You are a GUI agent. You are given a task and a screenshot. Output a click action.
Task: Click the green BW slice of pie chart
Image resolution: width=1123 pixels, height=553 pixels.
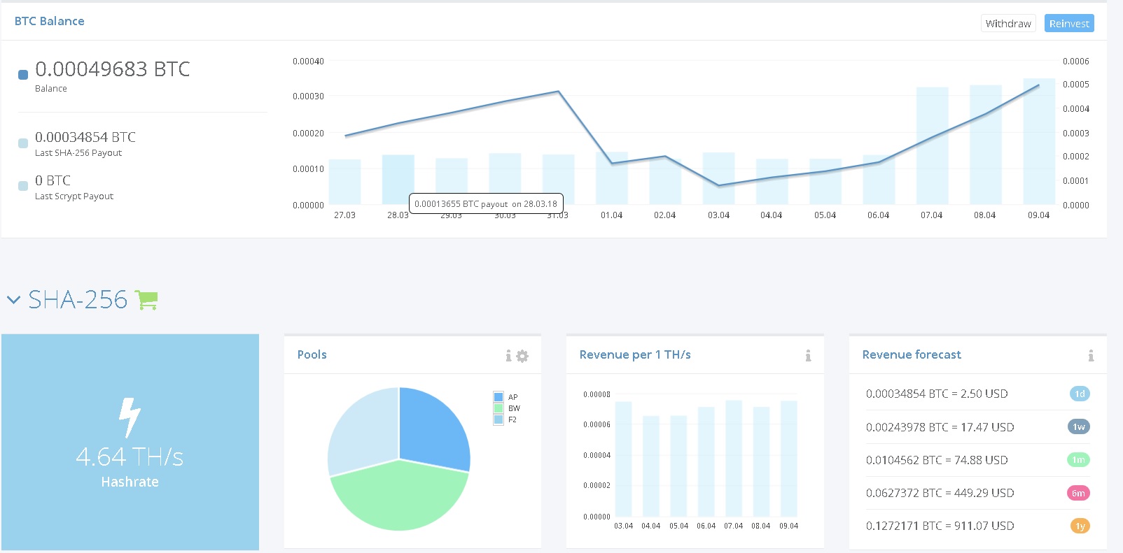click(x=399, y=500)
